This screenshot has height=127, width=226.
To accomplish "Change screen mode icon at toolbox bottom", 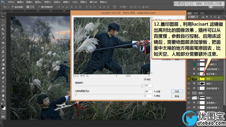I will 3,117.
